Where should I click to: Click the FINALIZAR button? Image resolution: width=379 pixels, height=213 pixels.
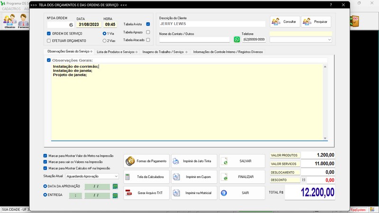click(242, 177)
